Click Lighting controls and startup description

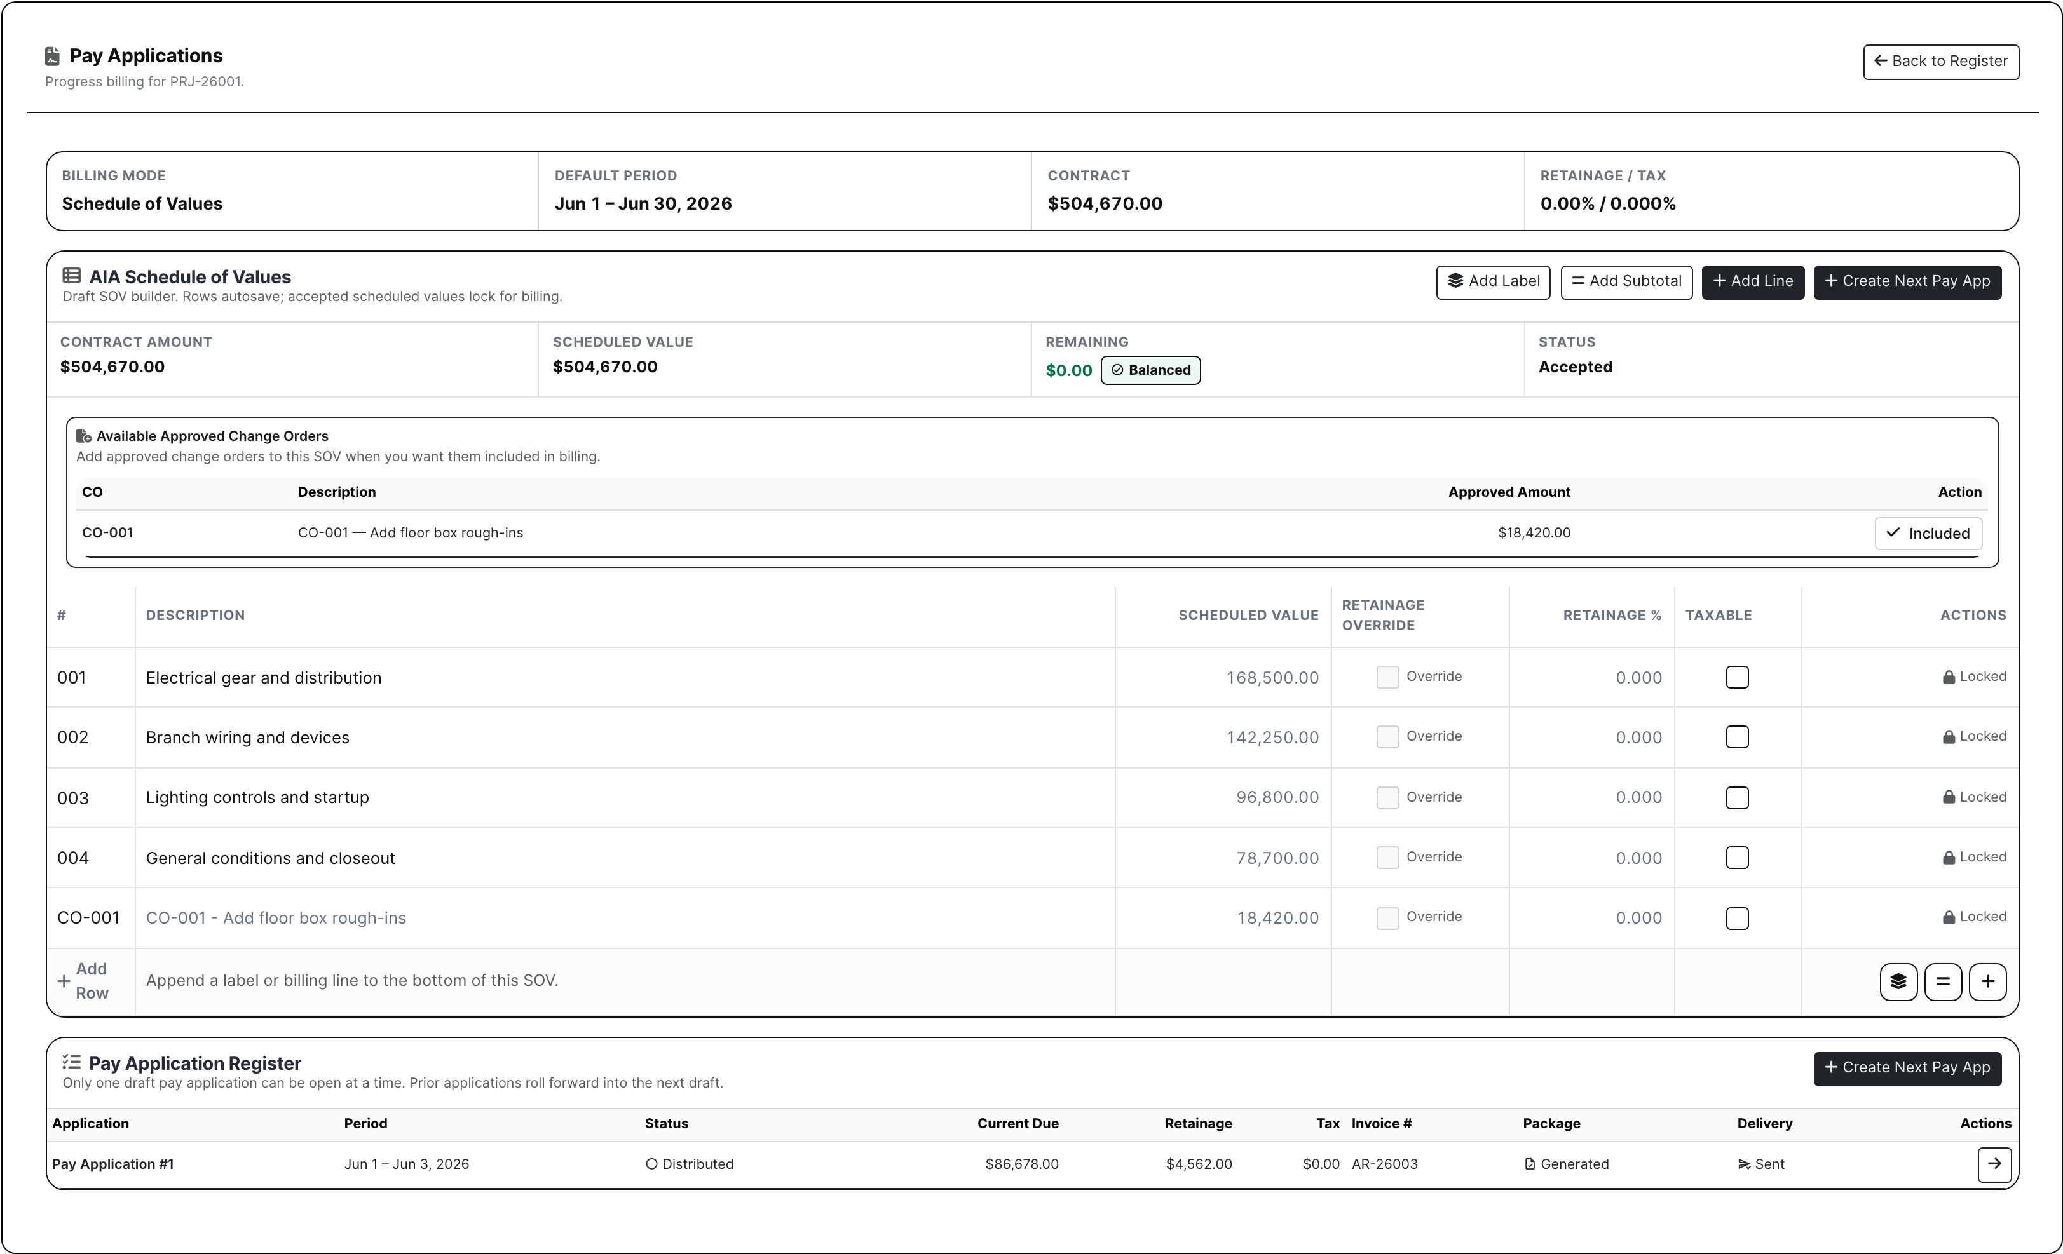click(x=257, y=797)
